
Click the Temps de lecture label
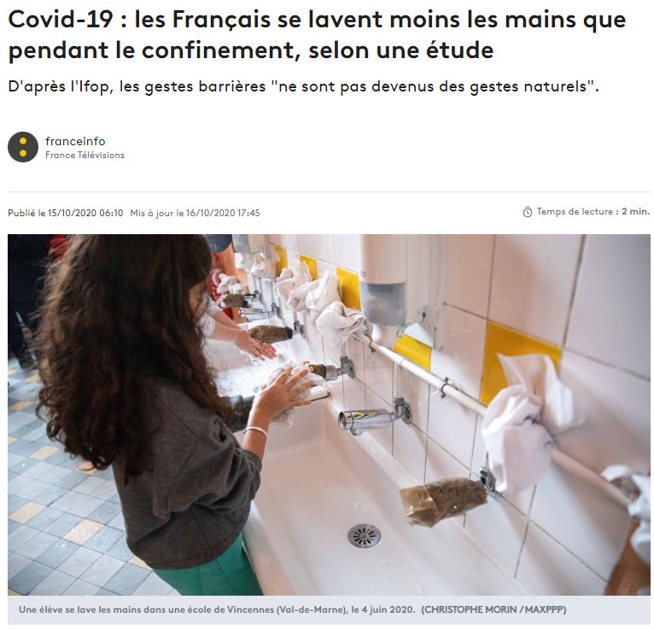pos(575,212)
